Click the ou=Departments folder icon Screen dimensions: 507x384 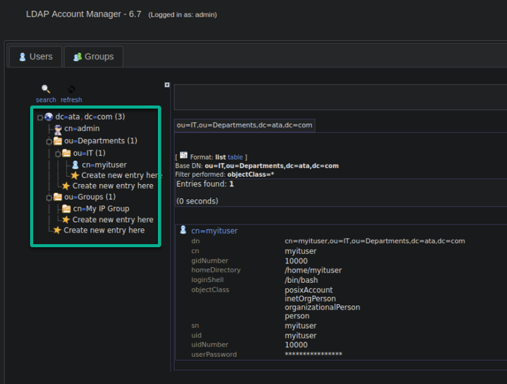58,141
